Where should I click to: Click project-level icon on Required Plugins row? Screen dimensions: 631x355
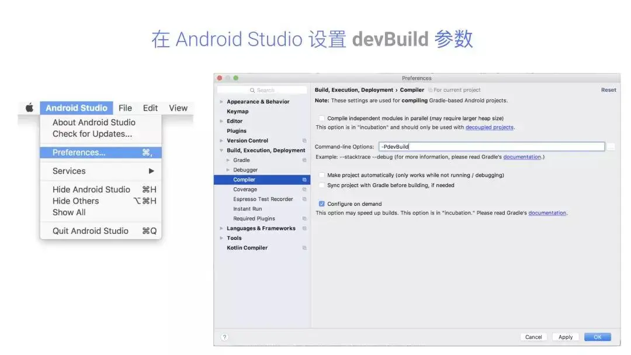304,218
